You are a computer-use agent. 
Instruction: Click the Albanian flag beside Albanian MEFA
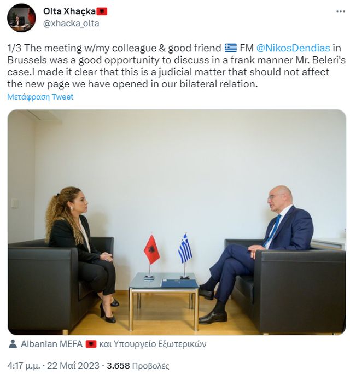coord(91,344)
